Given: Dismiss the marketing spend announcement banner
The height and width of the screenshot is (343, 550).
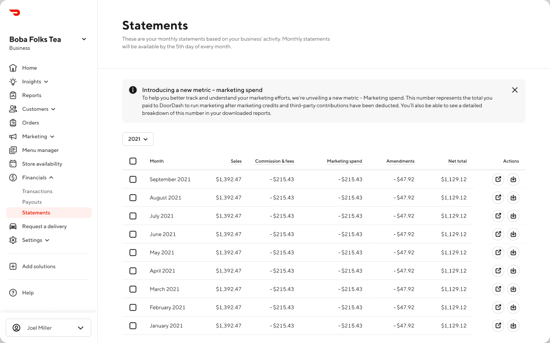Looking at the screenshot, I should pyautogui.click(x=514, y=90).
